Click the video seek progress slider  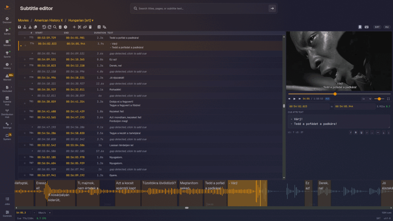pyautogui.click(x=339, y=94)
